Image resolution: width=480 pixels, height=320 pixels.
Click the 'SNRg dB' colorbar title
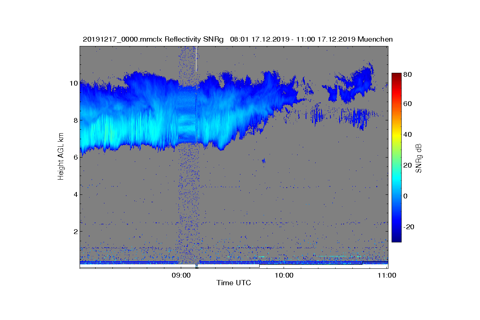tap(419, 158)
